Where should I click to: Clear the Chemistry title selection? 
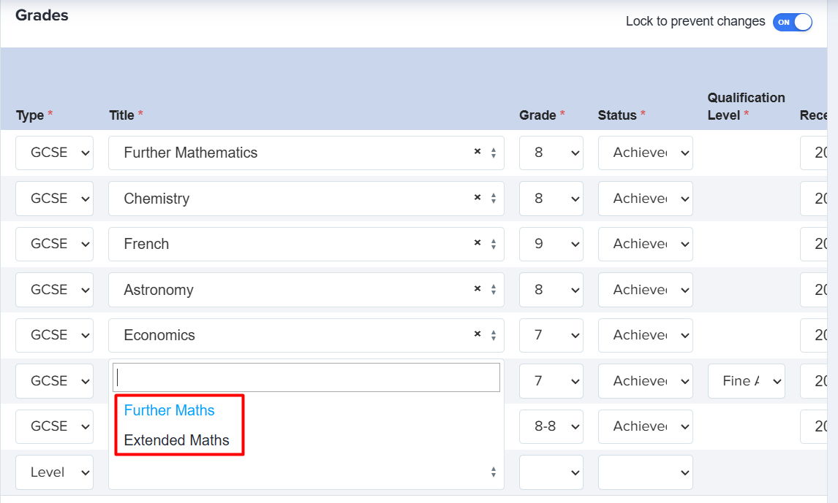477,198
